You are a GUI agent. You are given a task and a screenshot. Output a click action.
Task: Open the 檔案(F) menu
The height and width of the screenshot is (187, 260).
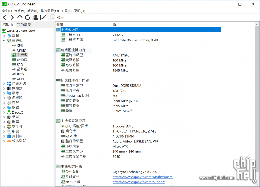click(7, 11)
